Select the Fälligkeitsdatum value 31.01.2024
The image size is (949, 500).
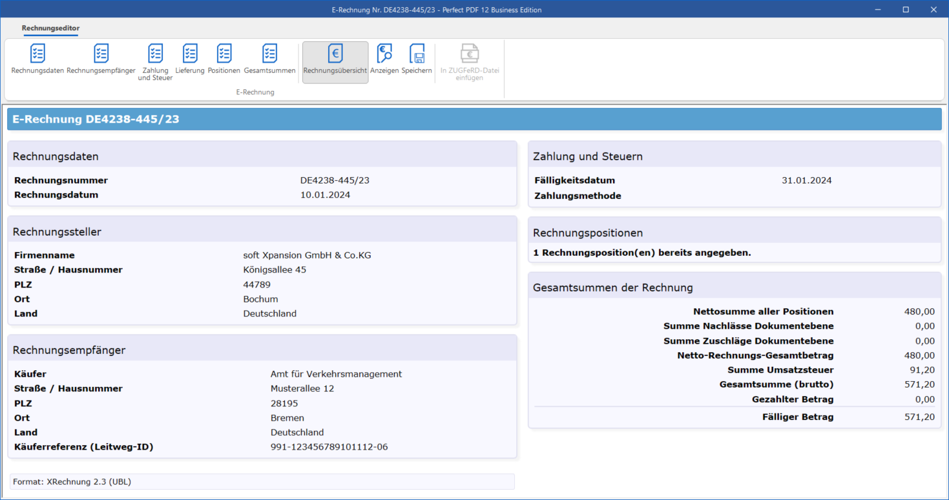click(x=806, y=180)
